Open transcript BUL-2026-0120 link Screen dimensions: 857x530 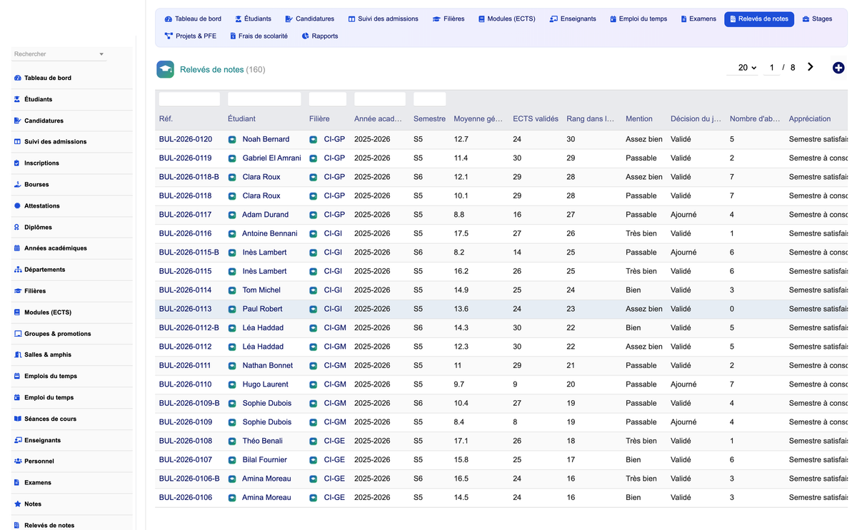click(x=186, y=139)
